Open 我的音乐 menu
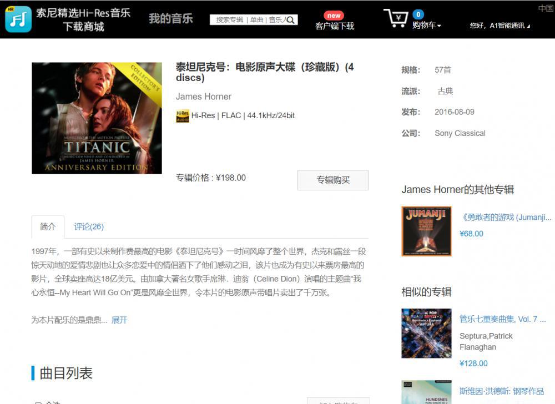This screenshot has height=404, width=555. click(x=170, y=18)
